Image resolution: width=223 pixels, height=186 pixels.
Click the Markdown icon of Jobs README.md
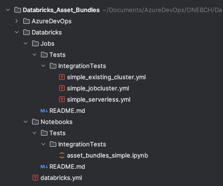(44, 111)
